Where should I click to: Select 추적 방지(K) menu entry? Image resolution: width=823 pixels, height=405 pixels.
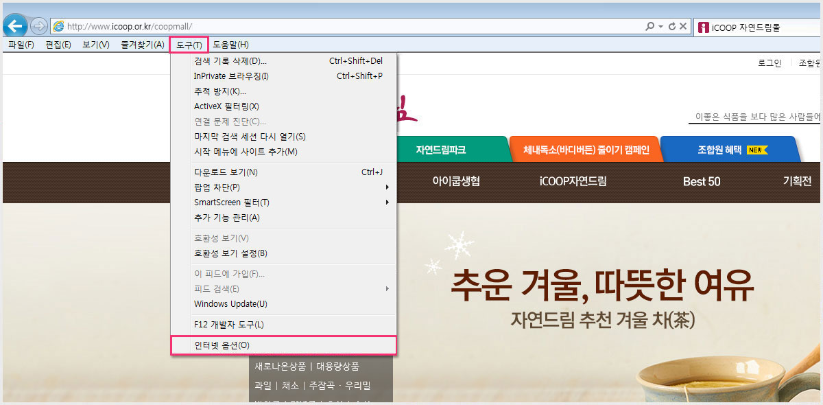(x=284, y=91)
